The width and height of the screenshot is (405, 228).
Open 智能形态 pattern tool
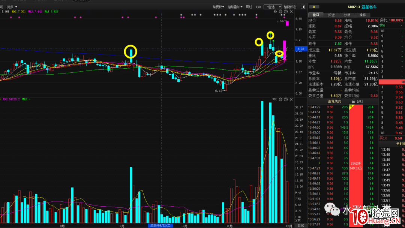(x=290, y=7)
